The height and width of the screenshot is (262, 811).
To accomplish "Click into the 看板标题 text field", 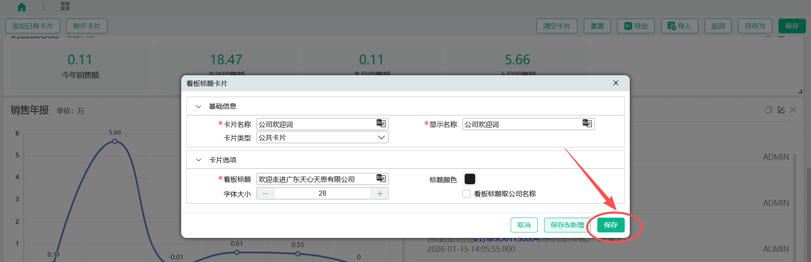I will pyautogui.click(x=315, y=179).
